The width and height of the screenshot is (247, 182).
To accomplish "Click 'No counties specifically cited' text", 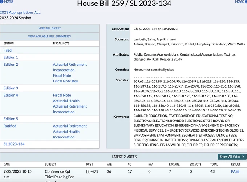I will [154, 70].
